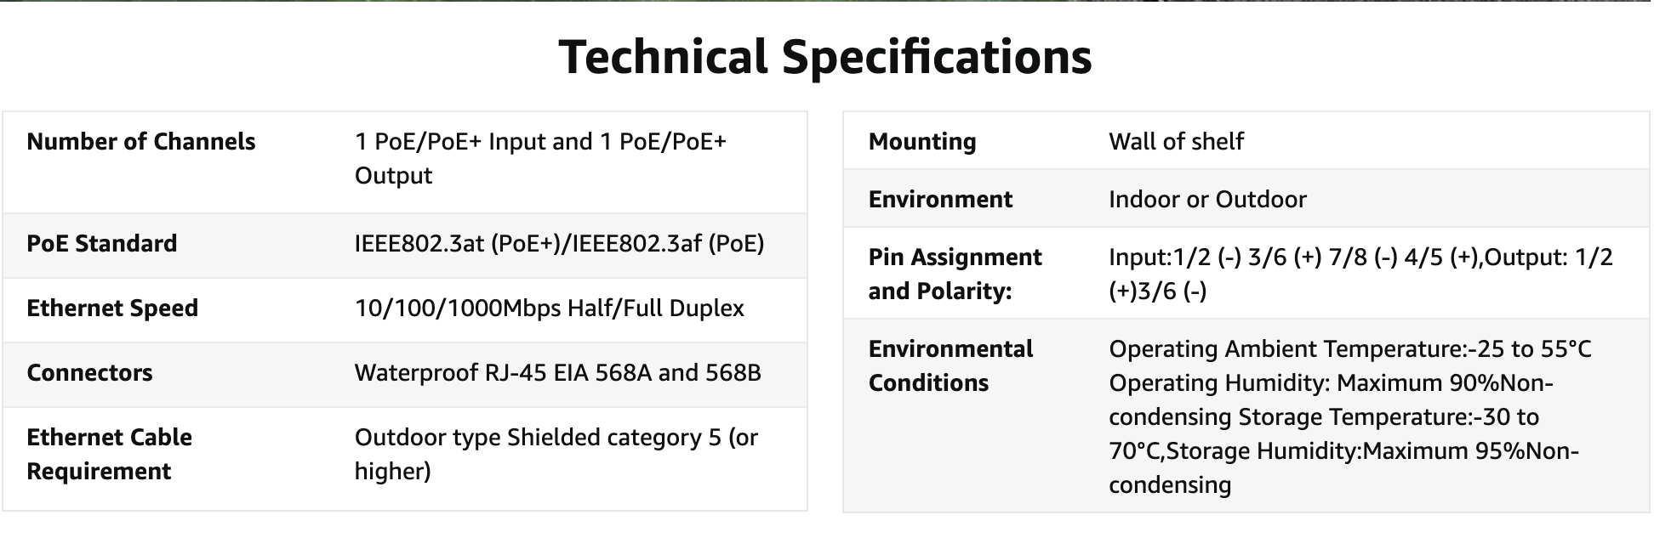Select the Outdoor type Shielded category 5 text

[x=556, y=439]
